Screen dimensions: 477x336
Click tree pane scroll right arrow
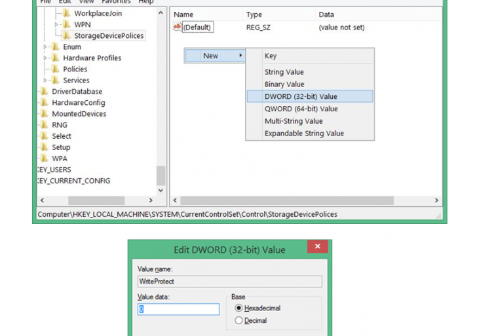pos(151,200)
